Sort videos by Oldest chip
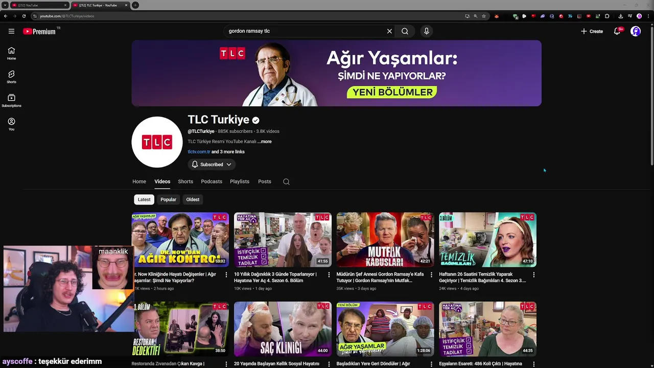 tap(193, 199)
